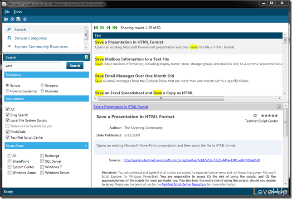This screenshot has height=199, width=292.
Task: Select the How-to Guidance radio button
Action: pos(7,91)
